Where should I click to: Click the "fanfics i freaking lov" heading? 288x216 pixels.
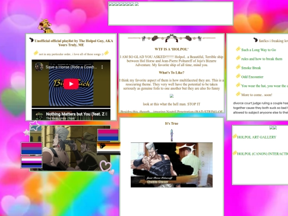273,41
